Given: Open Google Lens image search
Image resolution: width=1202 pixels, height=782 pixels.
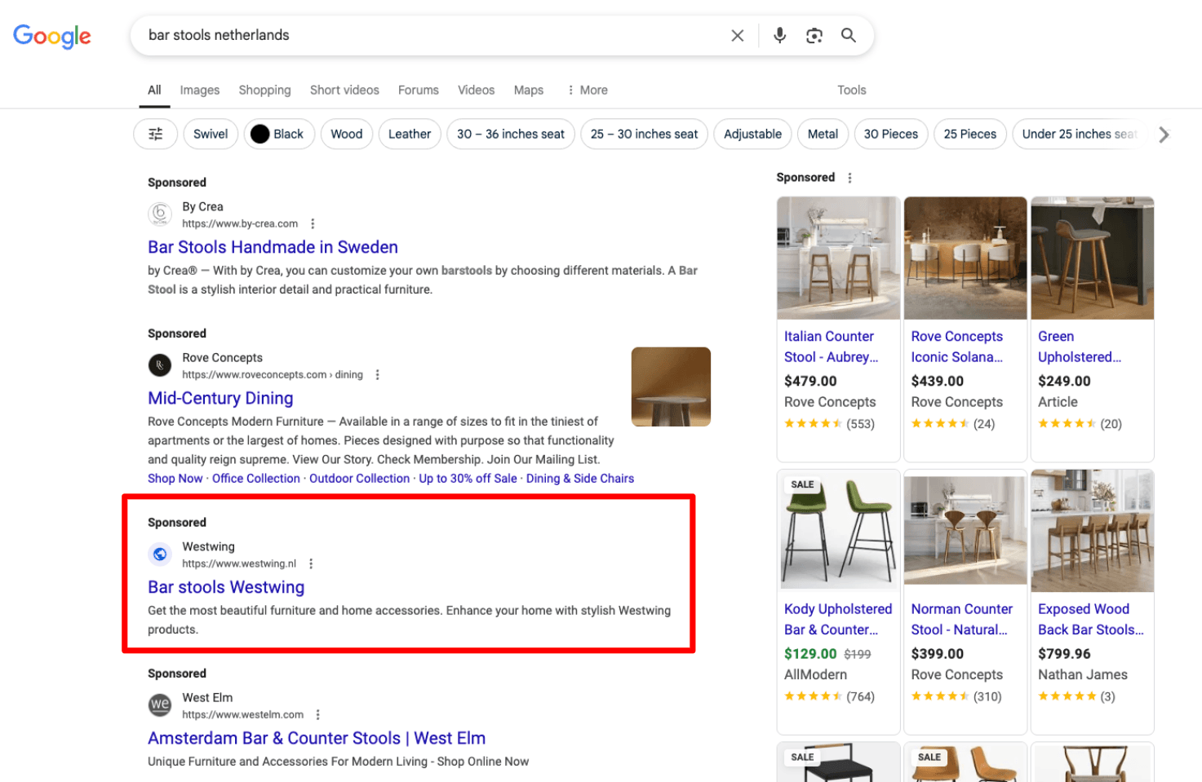Looking at the screenshot, I should (814, 36).
